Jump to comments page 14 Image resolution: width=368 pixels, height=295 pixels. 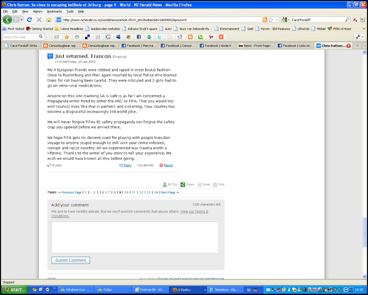click(156, 192)
